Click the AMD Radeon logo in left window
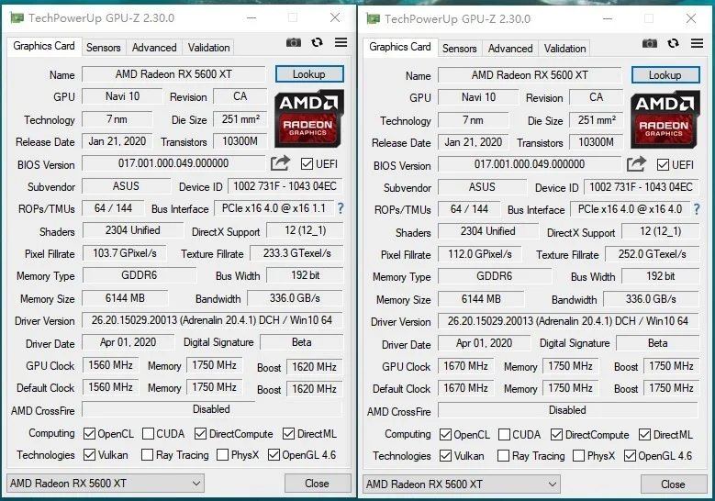The width and height of the screenshot is (715, 501). click(x=309, y=118)
